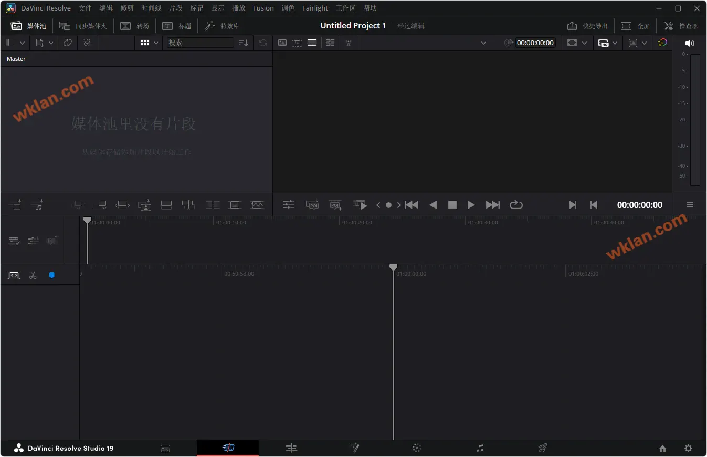Open viewer options hamburger menu
The height and width of the screenshot is (457, 707).
(x=690, y=205)
